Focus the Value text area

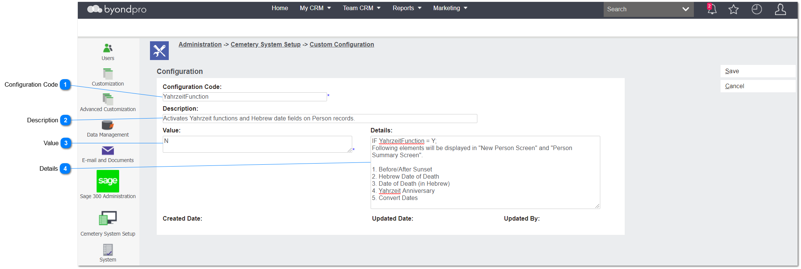[257, 144]
